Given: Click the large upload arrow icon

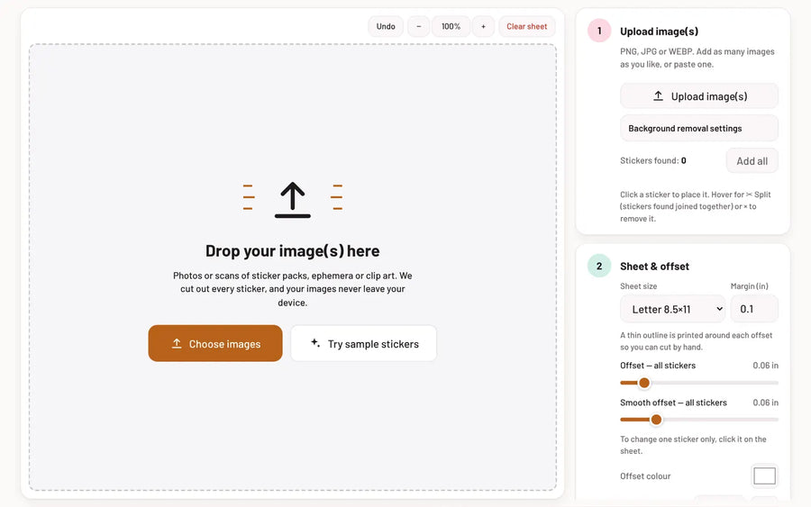Looking at the screenshot, I should pyautogui.click(x=293, y=200).
